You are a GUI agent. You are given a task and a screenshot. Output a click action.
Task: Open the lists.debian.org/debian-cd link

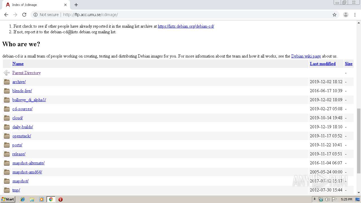point(186,26)
